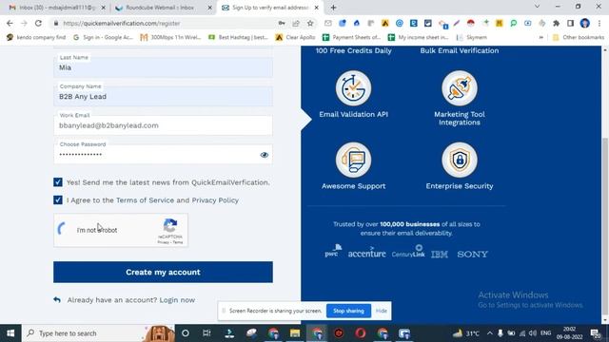Open kendo company find bookmark
This screenshot has height=342, width=609.
tap(36, 37)
